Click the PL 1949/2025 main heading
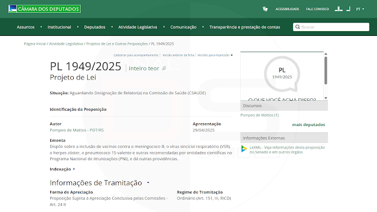The width and height of the screenshot is (377, 212). click(86, 67)
